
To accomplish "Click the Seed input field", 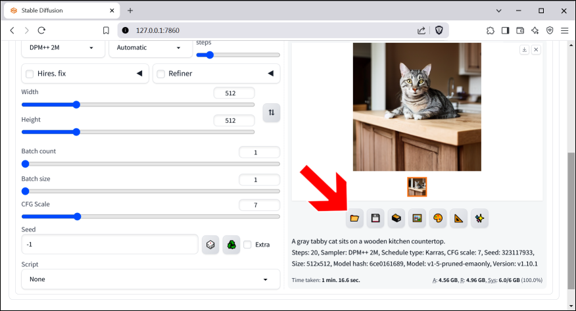I will [x=109, y=245].
